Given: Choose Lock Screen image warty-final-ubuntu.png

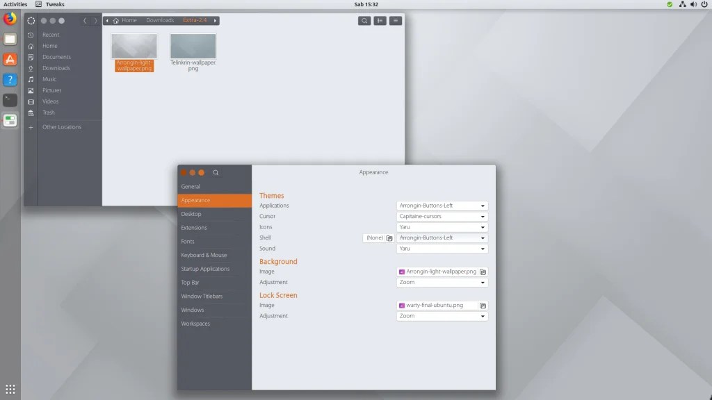Looking at the screenshot, I should pos(437,306).
